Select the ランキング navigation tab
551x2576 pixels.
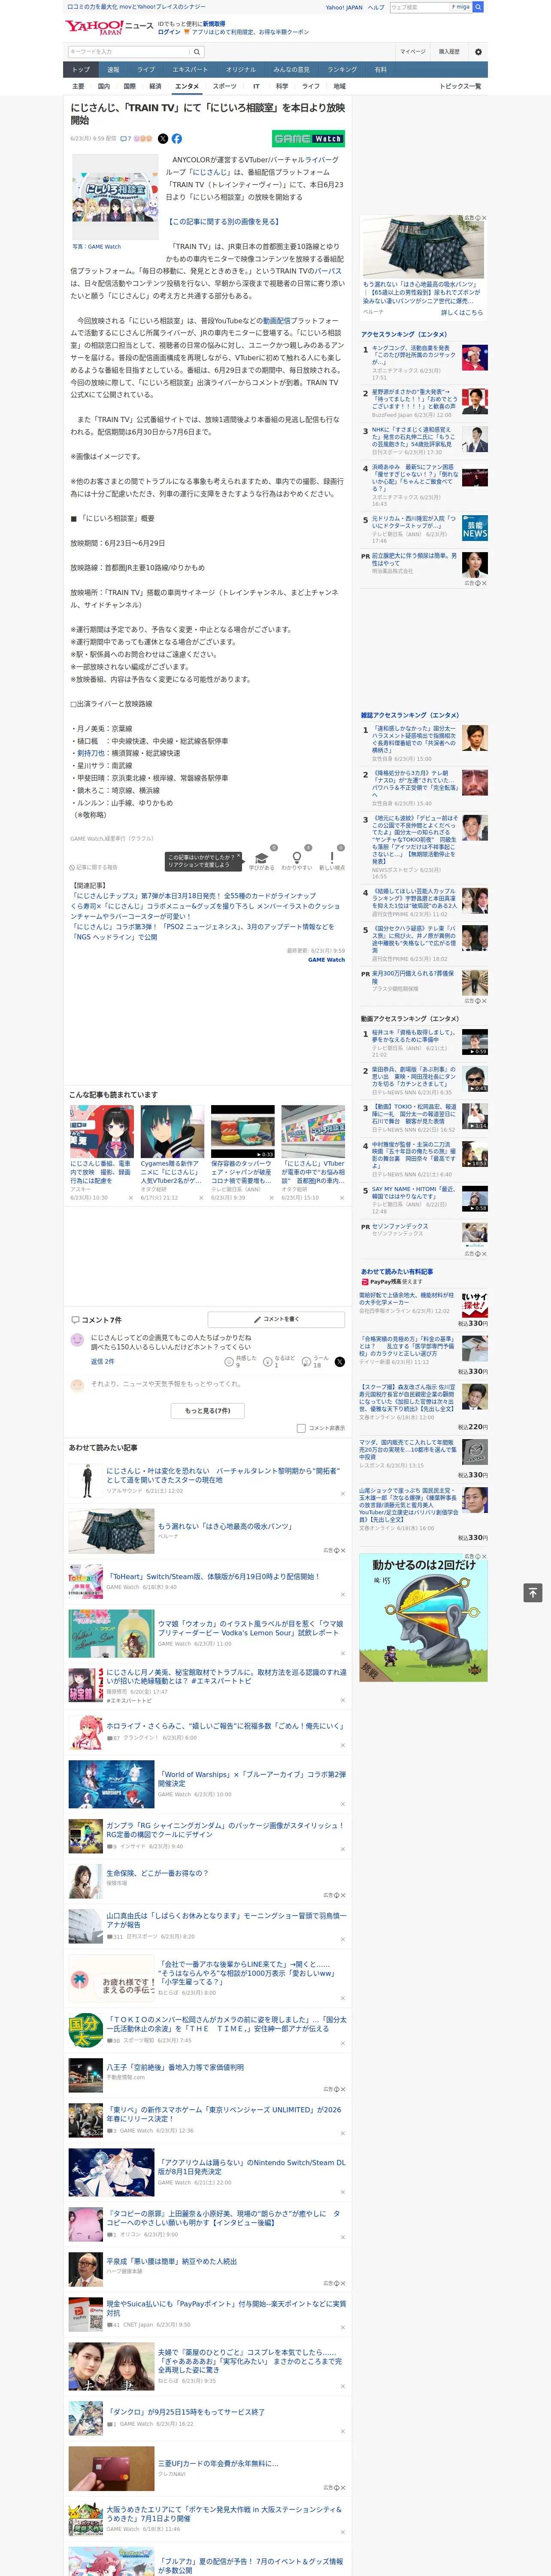[x=342, y=70]
